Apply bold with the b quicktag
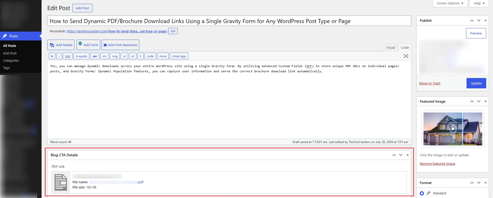 pyautogui.click(x=52, y=56)
